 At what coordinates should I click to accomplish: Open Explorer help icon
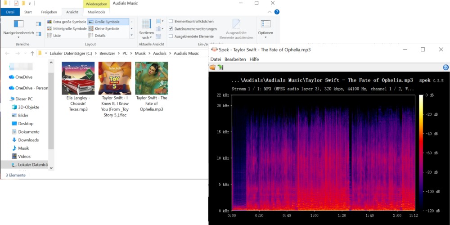pyautogui.click(x=277, y=12)
